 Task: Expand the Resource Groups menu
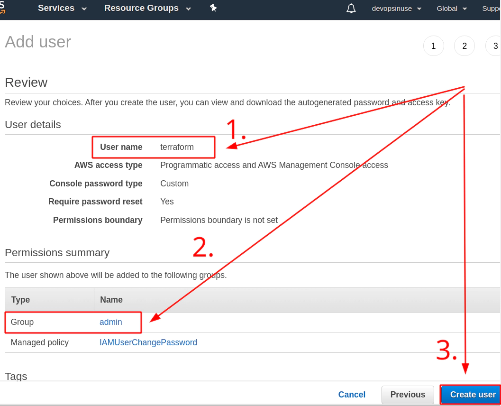coord(147,8)
